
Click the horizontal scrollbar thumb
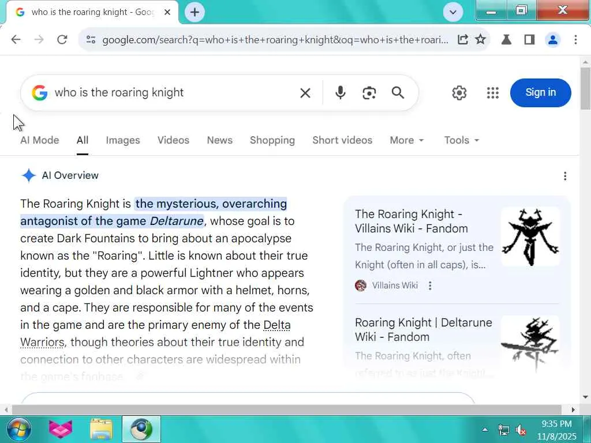286,410
